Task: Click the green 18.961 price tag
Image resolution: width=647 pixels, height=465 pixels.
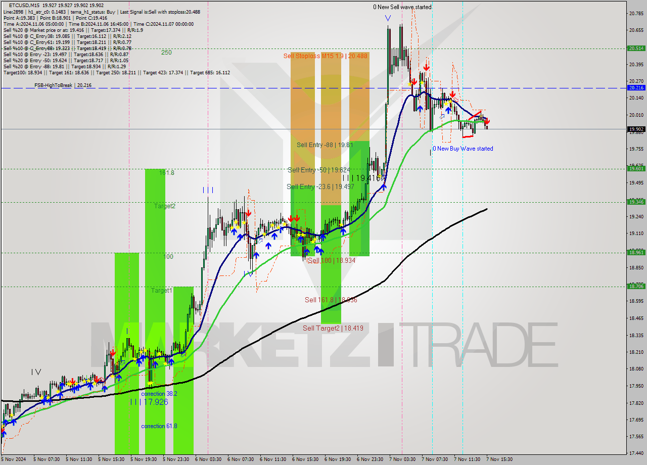Action: pyautogui.click(x=636, y=252)
